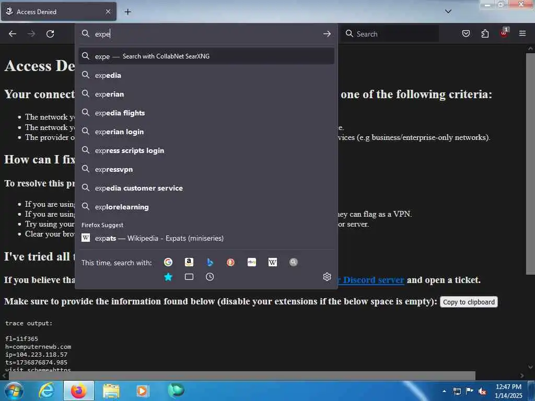Show hidden tray icons arrow

click(x=444, y=391)
